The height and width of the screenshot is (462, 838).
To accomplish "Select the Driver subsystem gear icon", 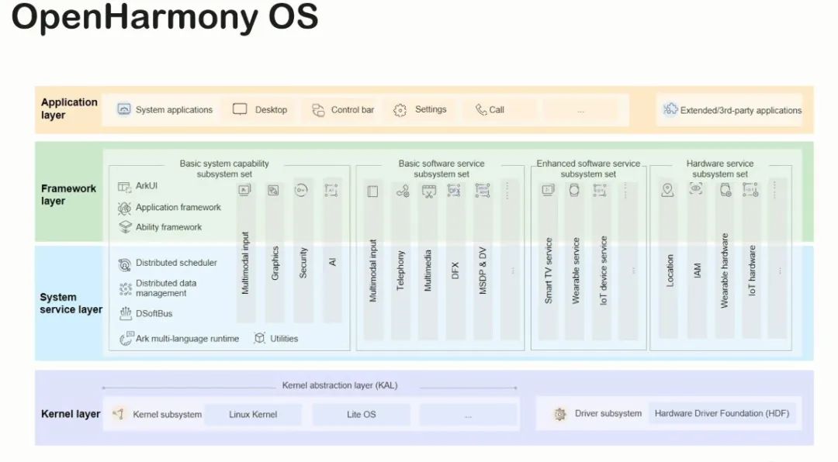I will [560, 414].
